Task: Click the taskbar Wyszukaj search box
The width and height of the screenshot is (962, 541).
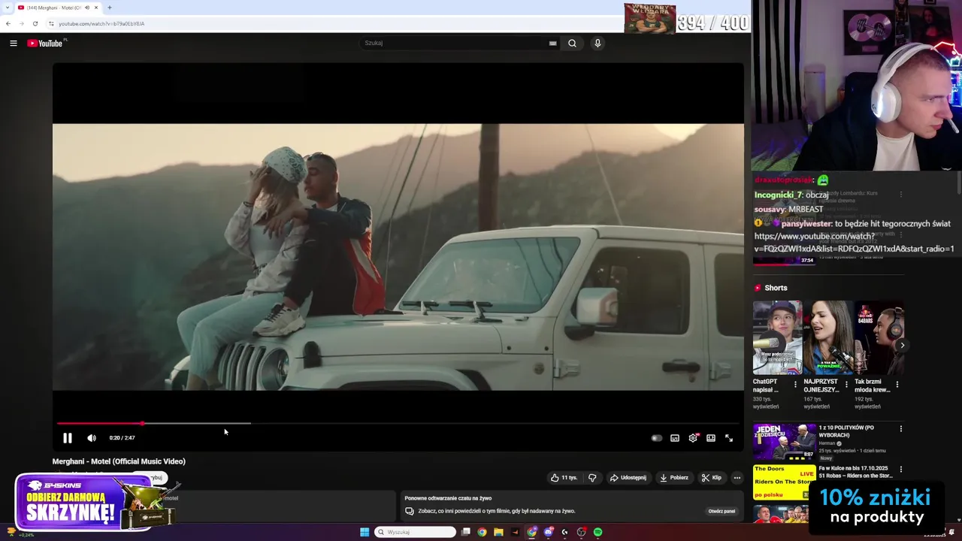Action: pyautogui.click(x=416, y=532)
